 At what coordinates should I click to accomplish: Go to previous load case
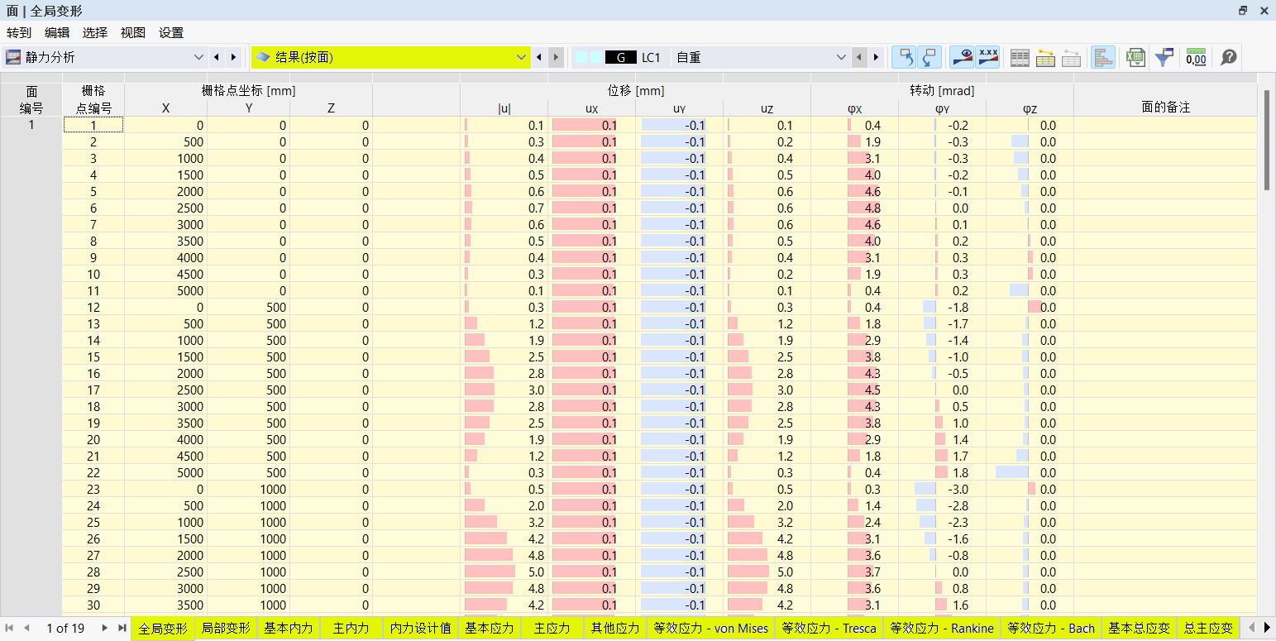(859, 57)
